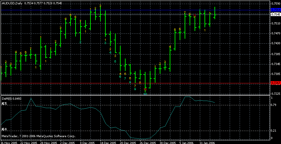The height and width of the screenshot is (144, 281).
Task: Click the 0.7225 price scale value
Action: [x=276, y=94]
